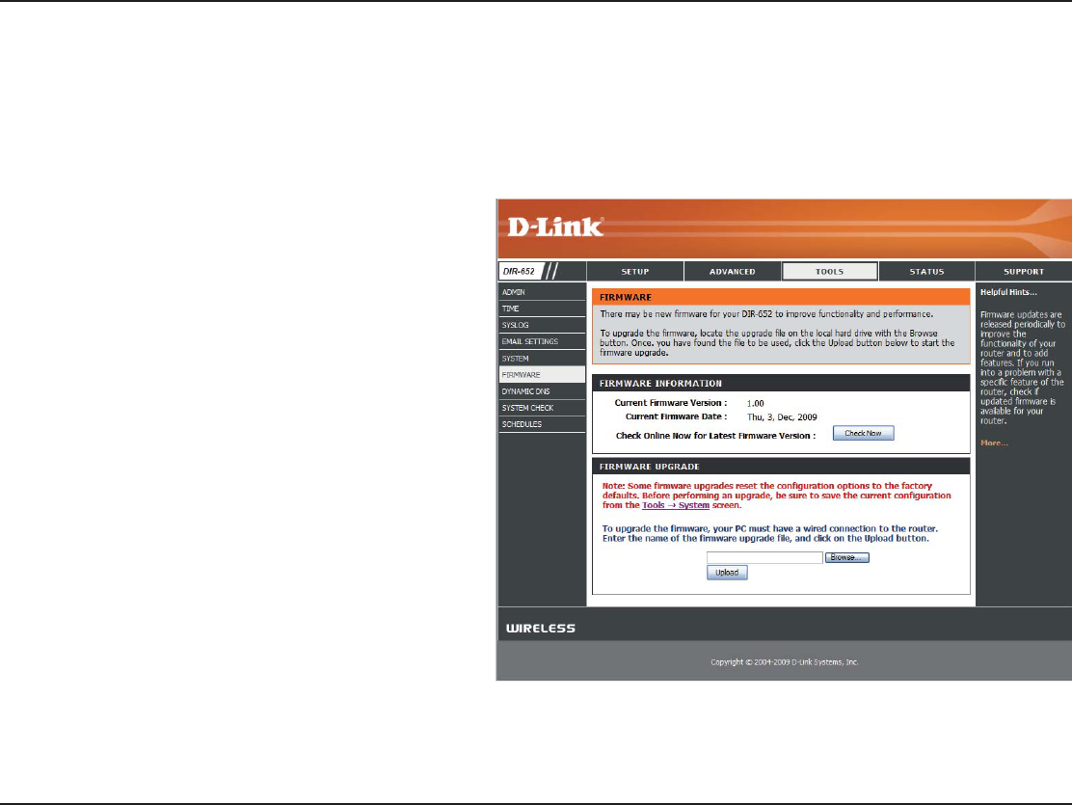Click the Current Firmware Version label
The width and height of the screenshot is (1072, 805).
[671, 403]
